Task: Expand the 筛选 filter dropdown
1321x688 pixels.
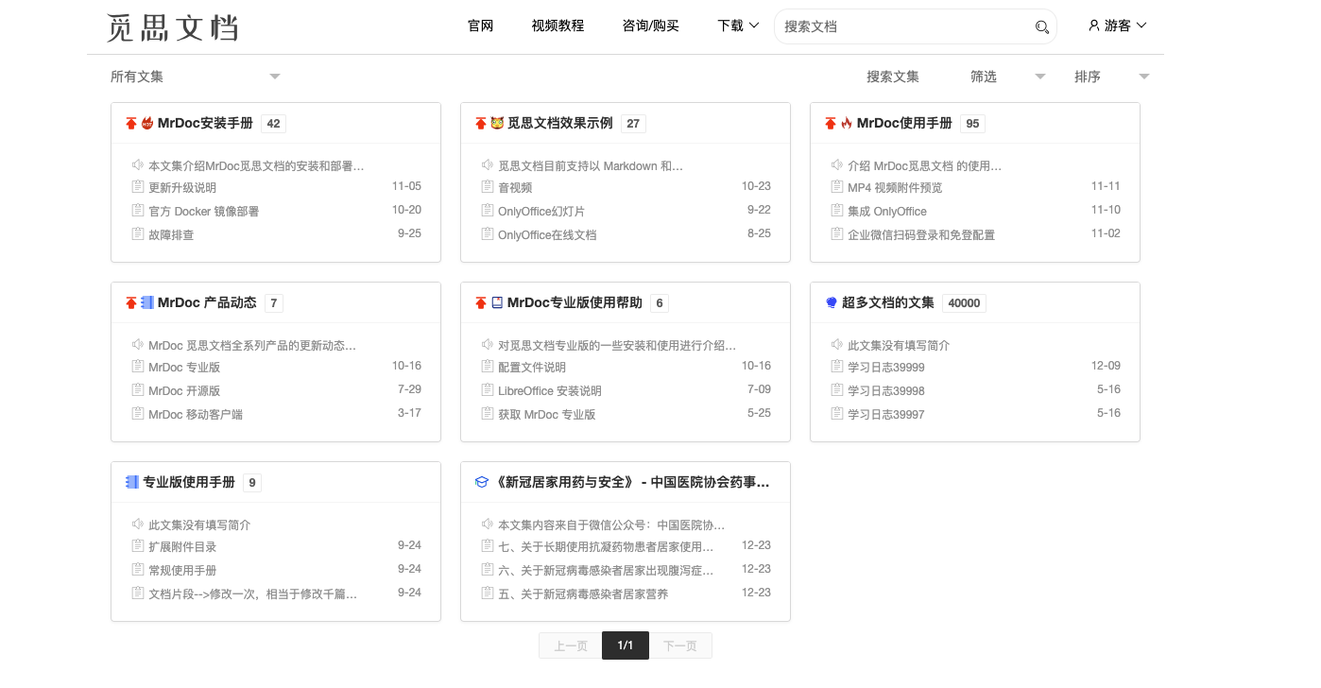Action: (x=1007, y=77)
